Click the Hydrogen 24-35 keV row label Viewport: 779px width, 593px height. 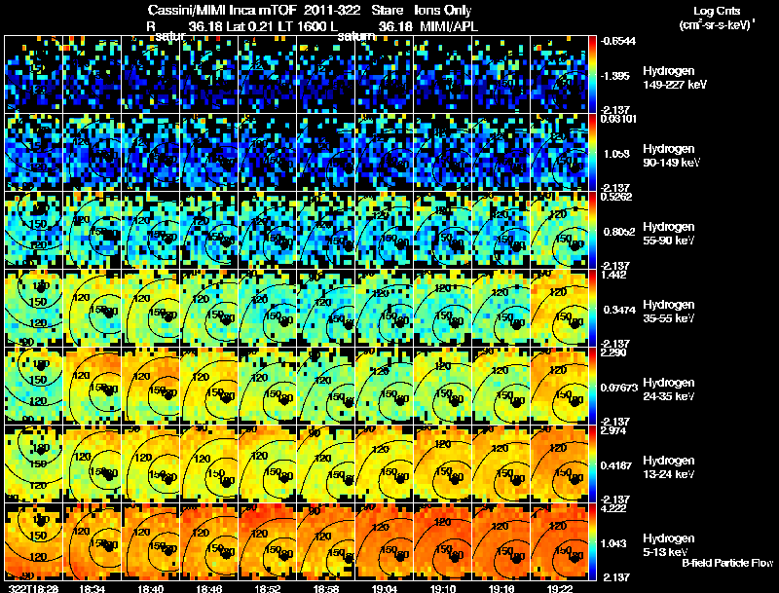(669, 389)
